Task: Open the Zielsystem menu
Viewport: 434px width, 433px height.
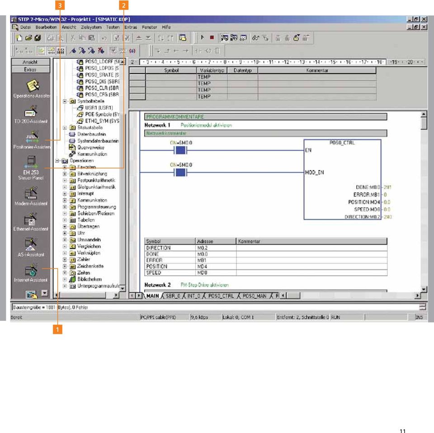Action: click(91, 27)
